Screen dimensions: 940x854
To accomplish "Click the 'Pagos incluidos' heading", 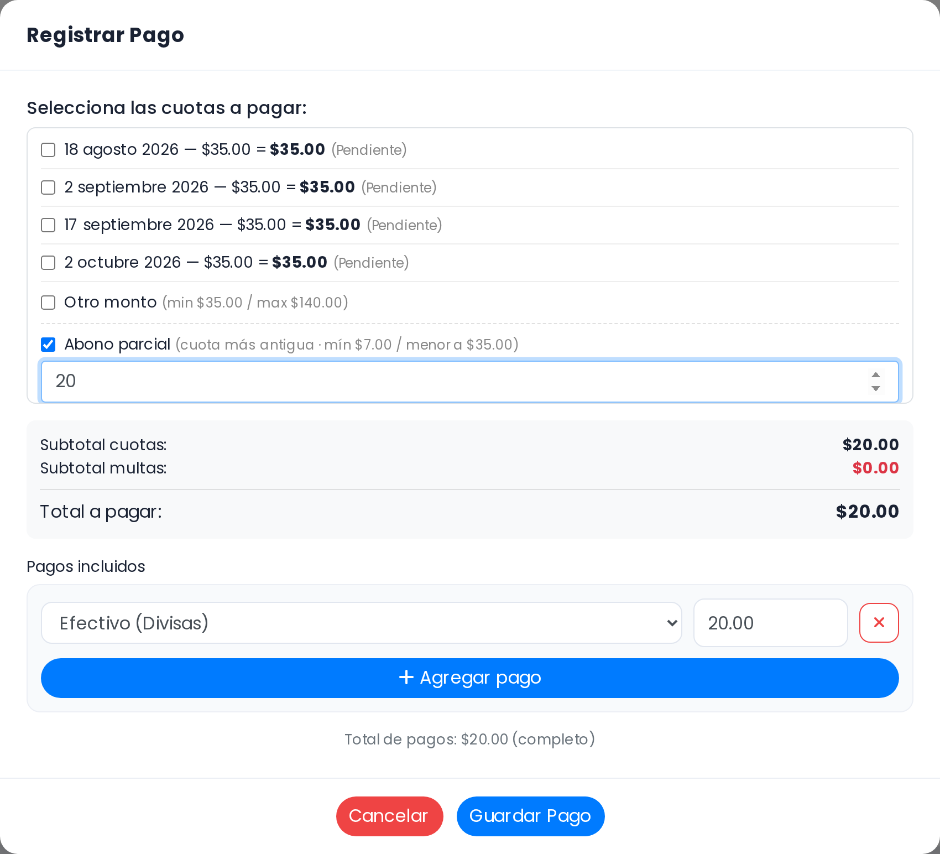I will 86,566.
